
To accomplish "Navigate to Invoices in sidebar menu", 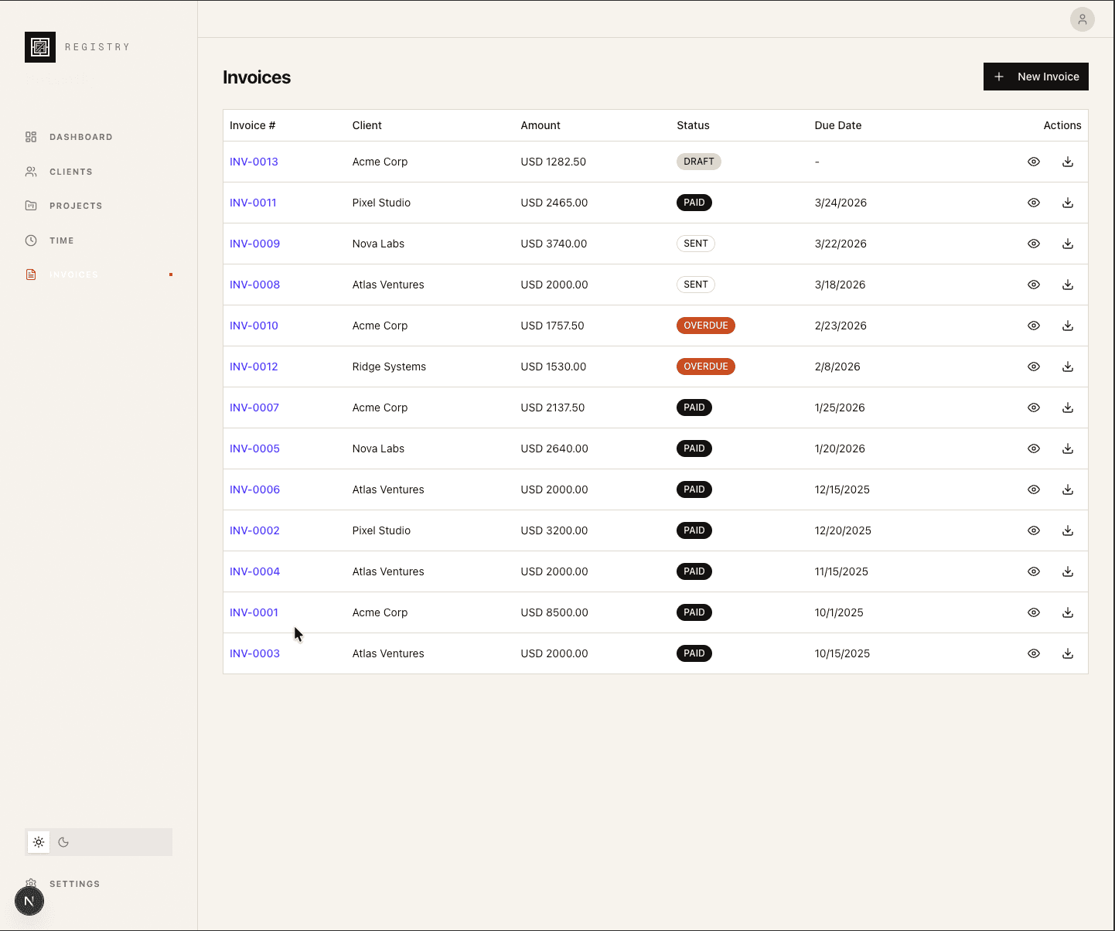I will 74,274.
